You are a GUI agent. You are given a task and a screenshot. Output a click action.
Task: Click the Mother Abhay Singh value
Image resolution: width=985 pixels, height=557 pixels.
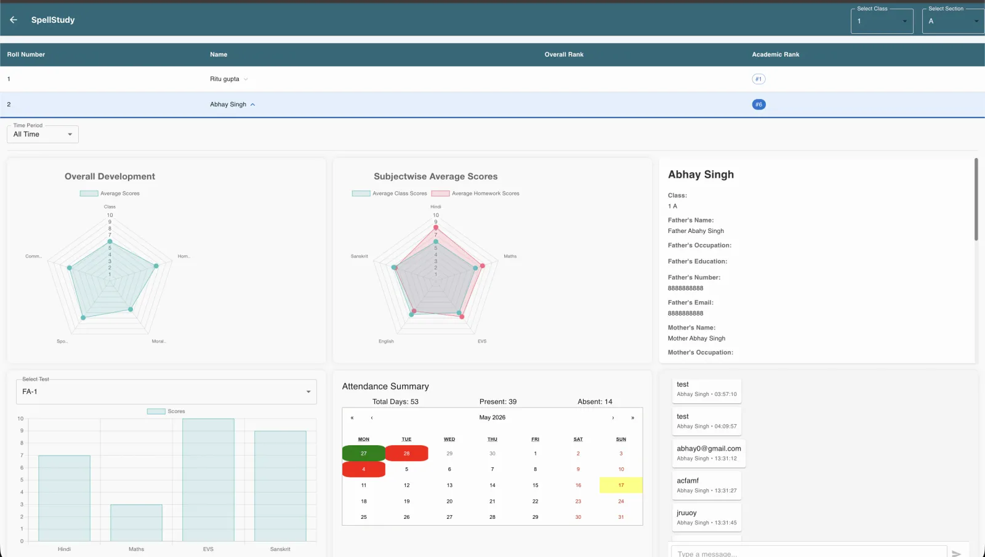[x=696, y=339]
